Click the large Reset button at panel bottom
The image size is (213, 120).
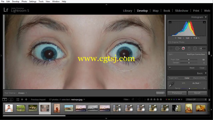[x=197, y=93]
